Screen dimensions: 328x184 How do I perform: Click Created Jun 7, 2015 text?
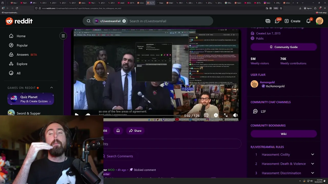[268, 33]
